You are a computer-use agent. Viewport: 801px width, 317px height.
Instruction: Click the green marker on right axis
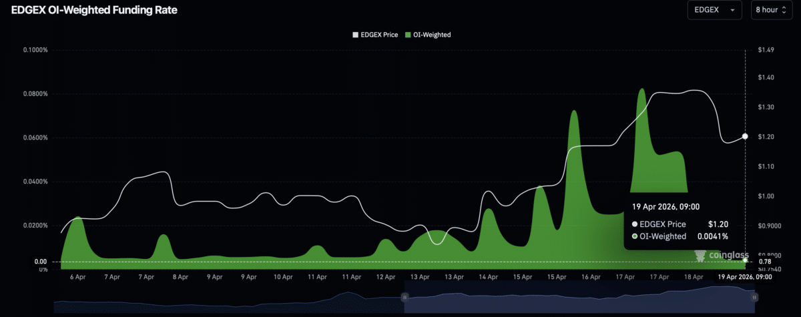[745, 261]
